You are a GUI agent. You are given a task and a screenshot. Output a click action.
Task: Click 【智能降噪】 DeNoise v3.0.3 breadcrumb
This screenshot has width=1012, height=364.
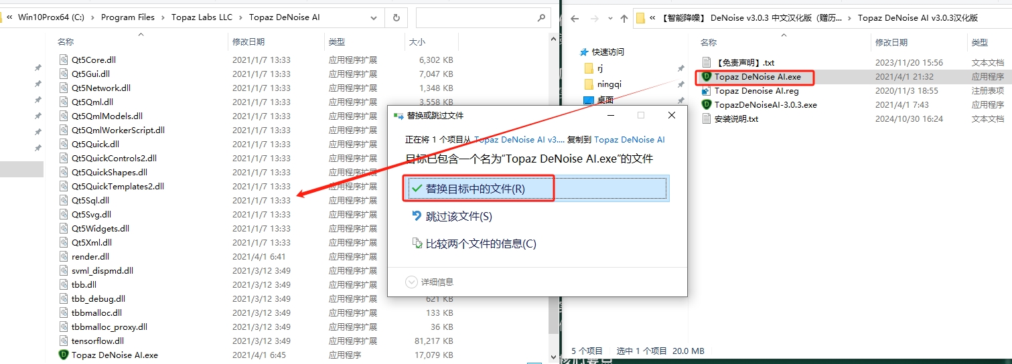point(751,18)
